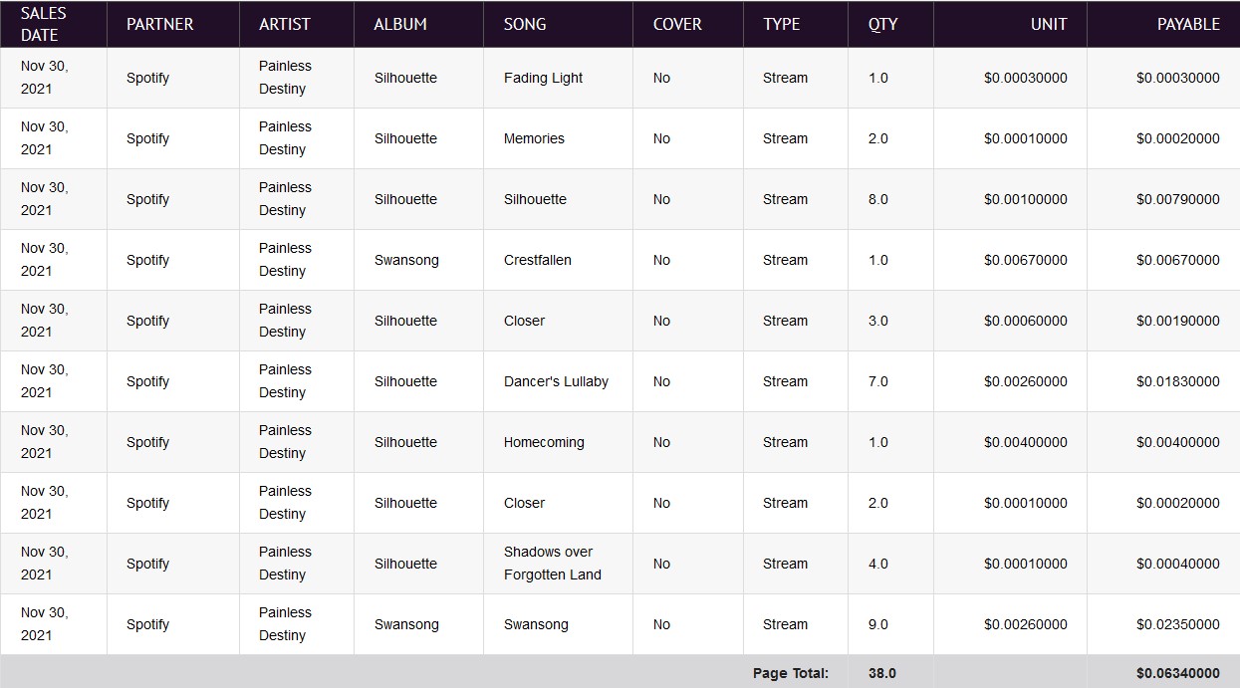Click payable value $0.00400000
The image size is (1240, 688).
click(1178, 442)
